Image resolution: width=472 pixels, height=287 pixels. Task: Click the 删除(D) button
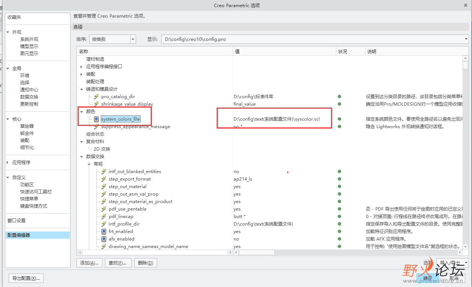145,263
